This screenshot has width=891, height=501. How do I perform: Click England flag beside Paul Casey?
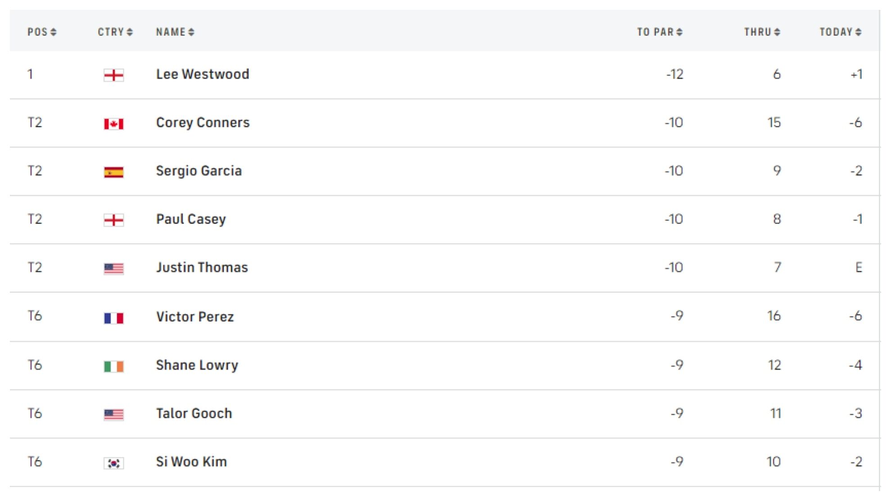tap(113, 220)
